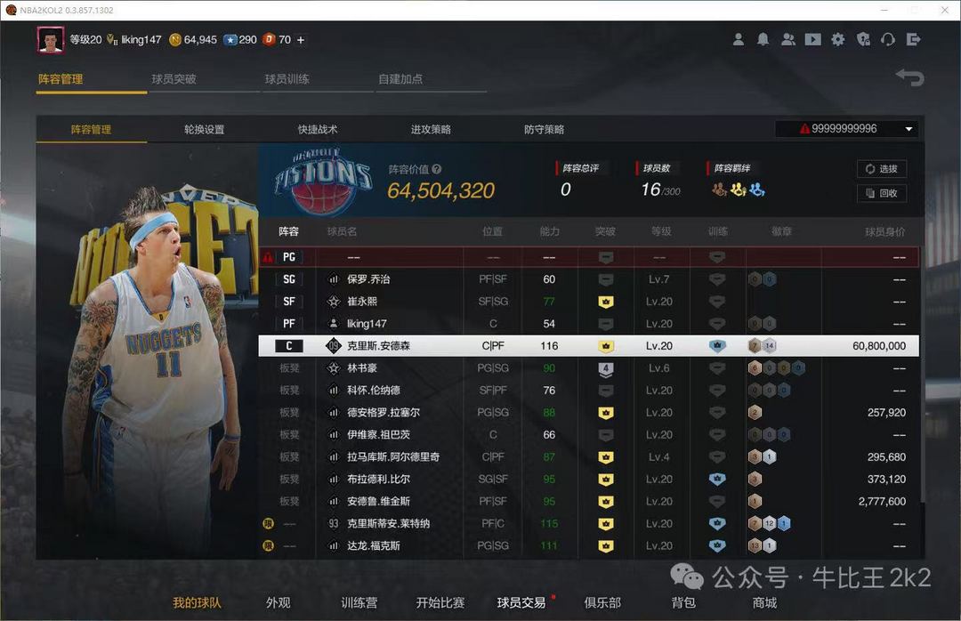Screen dimensions: 961x621
Task: Add currency with the plus icon
Action: pyautogui.click(x=301, y=40)
